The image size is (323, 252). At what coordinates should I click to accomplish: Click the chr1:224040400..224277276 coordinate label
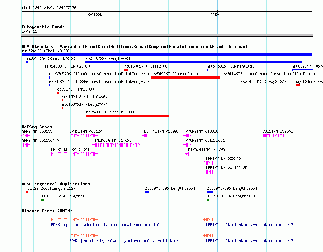pos(49,8)
